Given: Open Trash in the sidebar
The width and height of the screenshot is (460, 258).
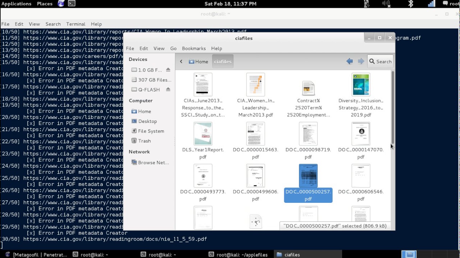Looking at the screenshot, I should point(141,141).
